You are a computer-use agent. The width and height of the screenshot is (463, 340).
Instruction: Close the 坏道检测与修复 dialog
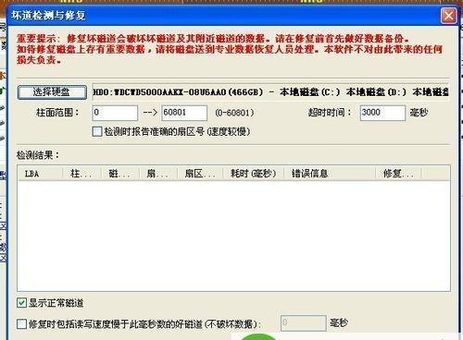[448, 16]
